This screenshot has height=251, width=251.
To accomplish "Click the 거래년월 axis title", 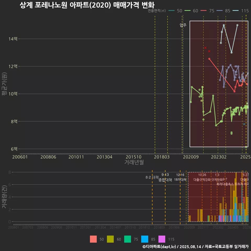I will 134,162.
